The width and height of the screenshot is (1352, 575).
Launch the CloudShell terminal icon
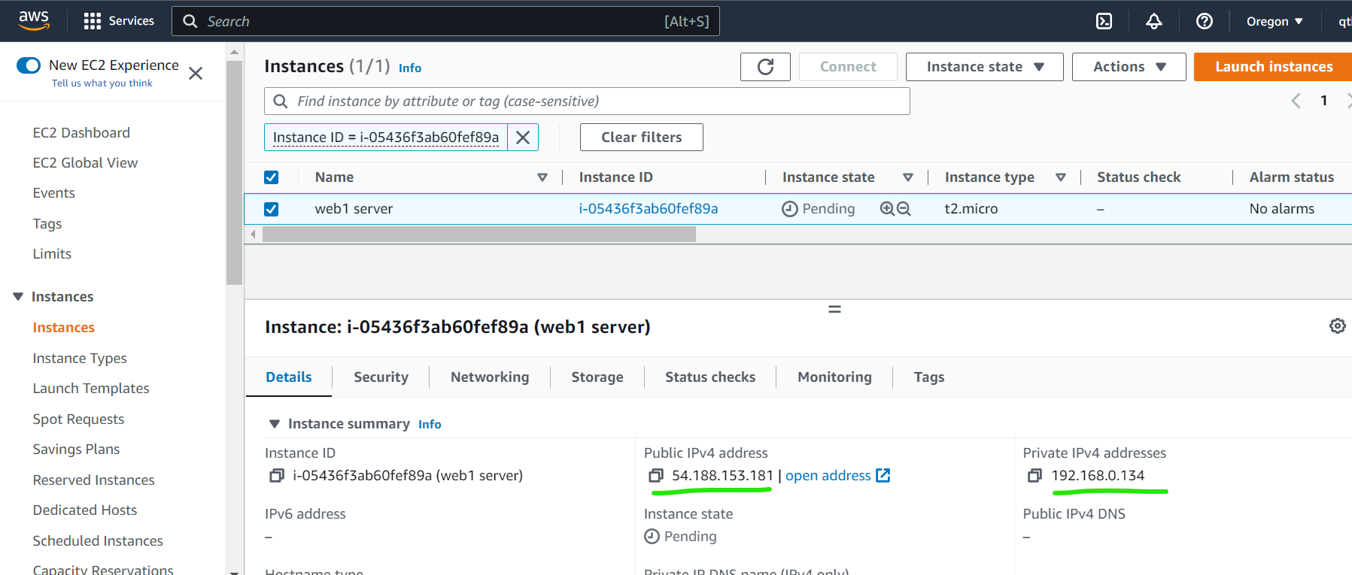(1104, 21)
